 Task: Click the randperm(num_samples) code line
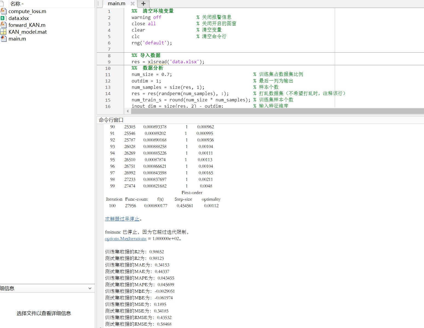pyautogui.click(x=180, y=93)
